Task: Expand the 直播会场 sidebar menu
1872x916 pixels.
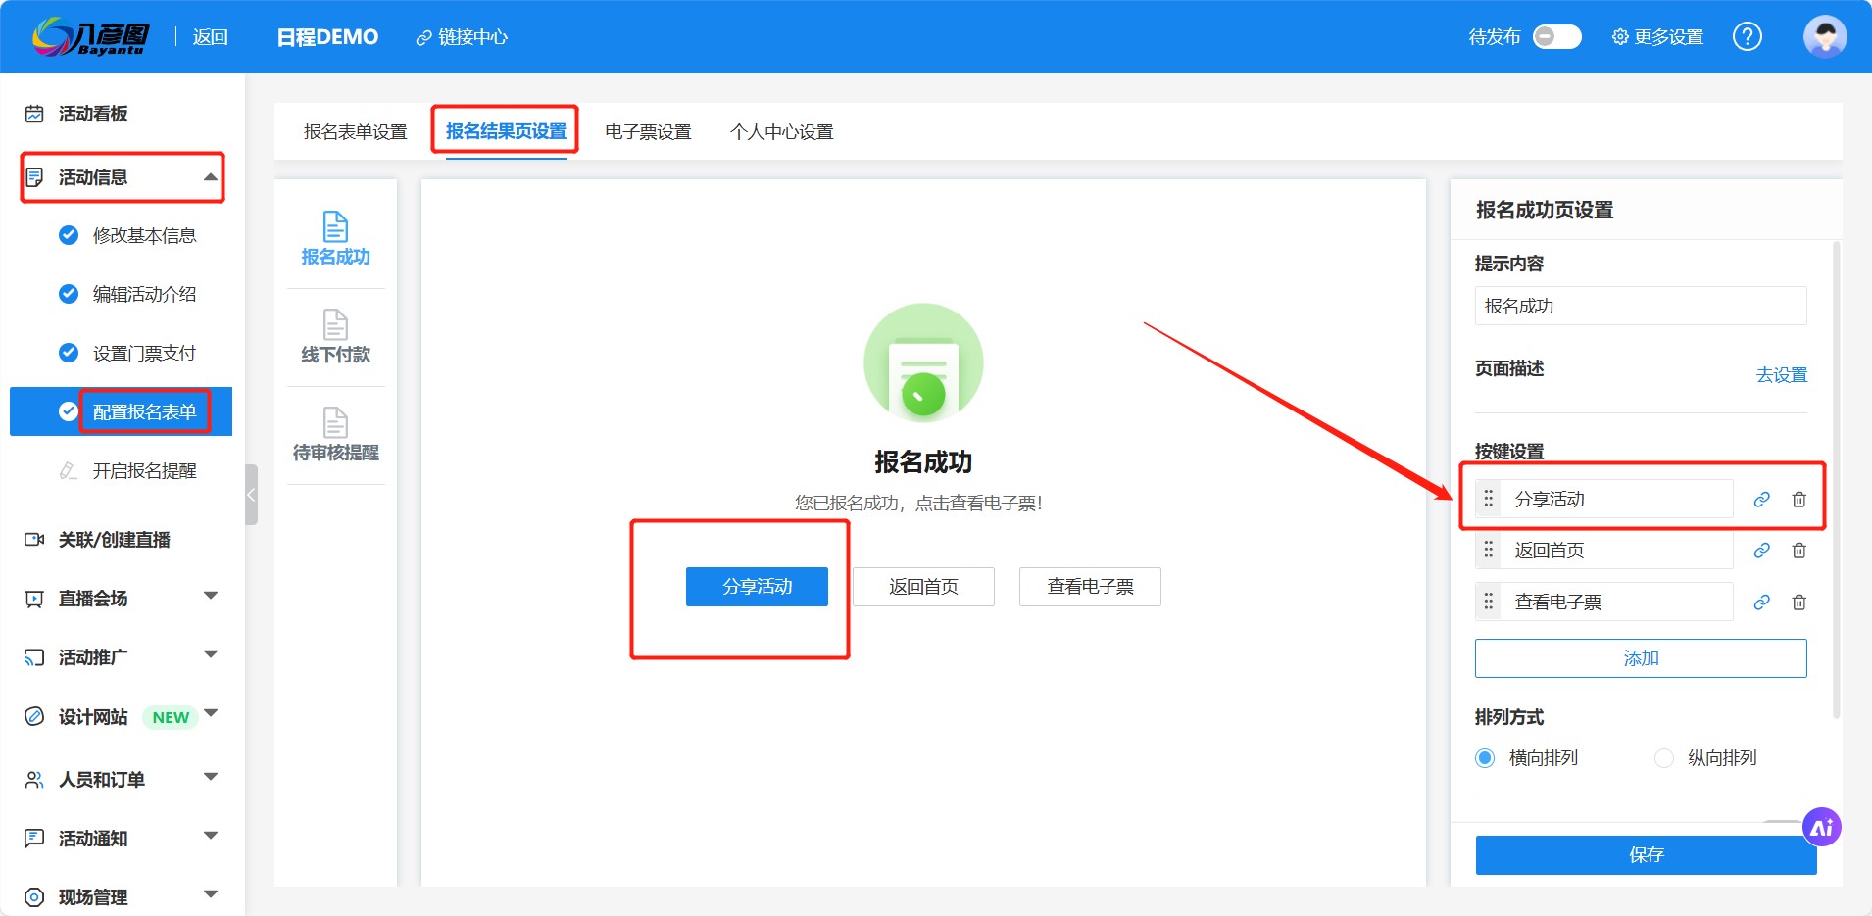Action: 210,597
